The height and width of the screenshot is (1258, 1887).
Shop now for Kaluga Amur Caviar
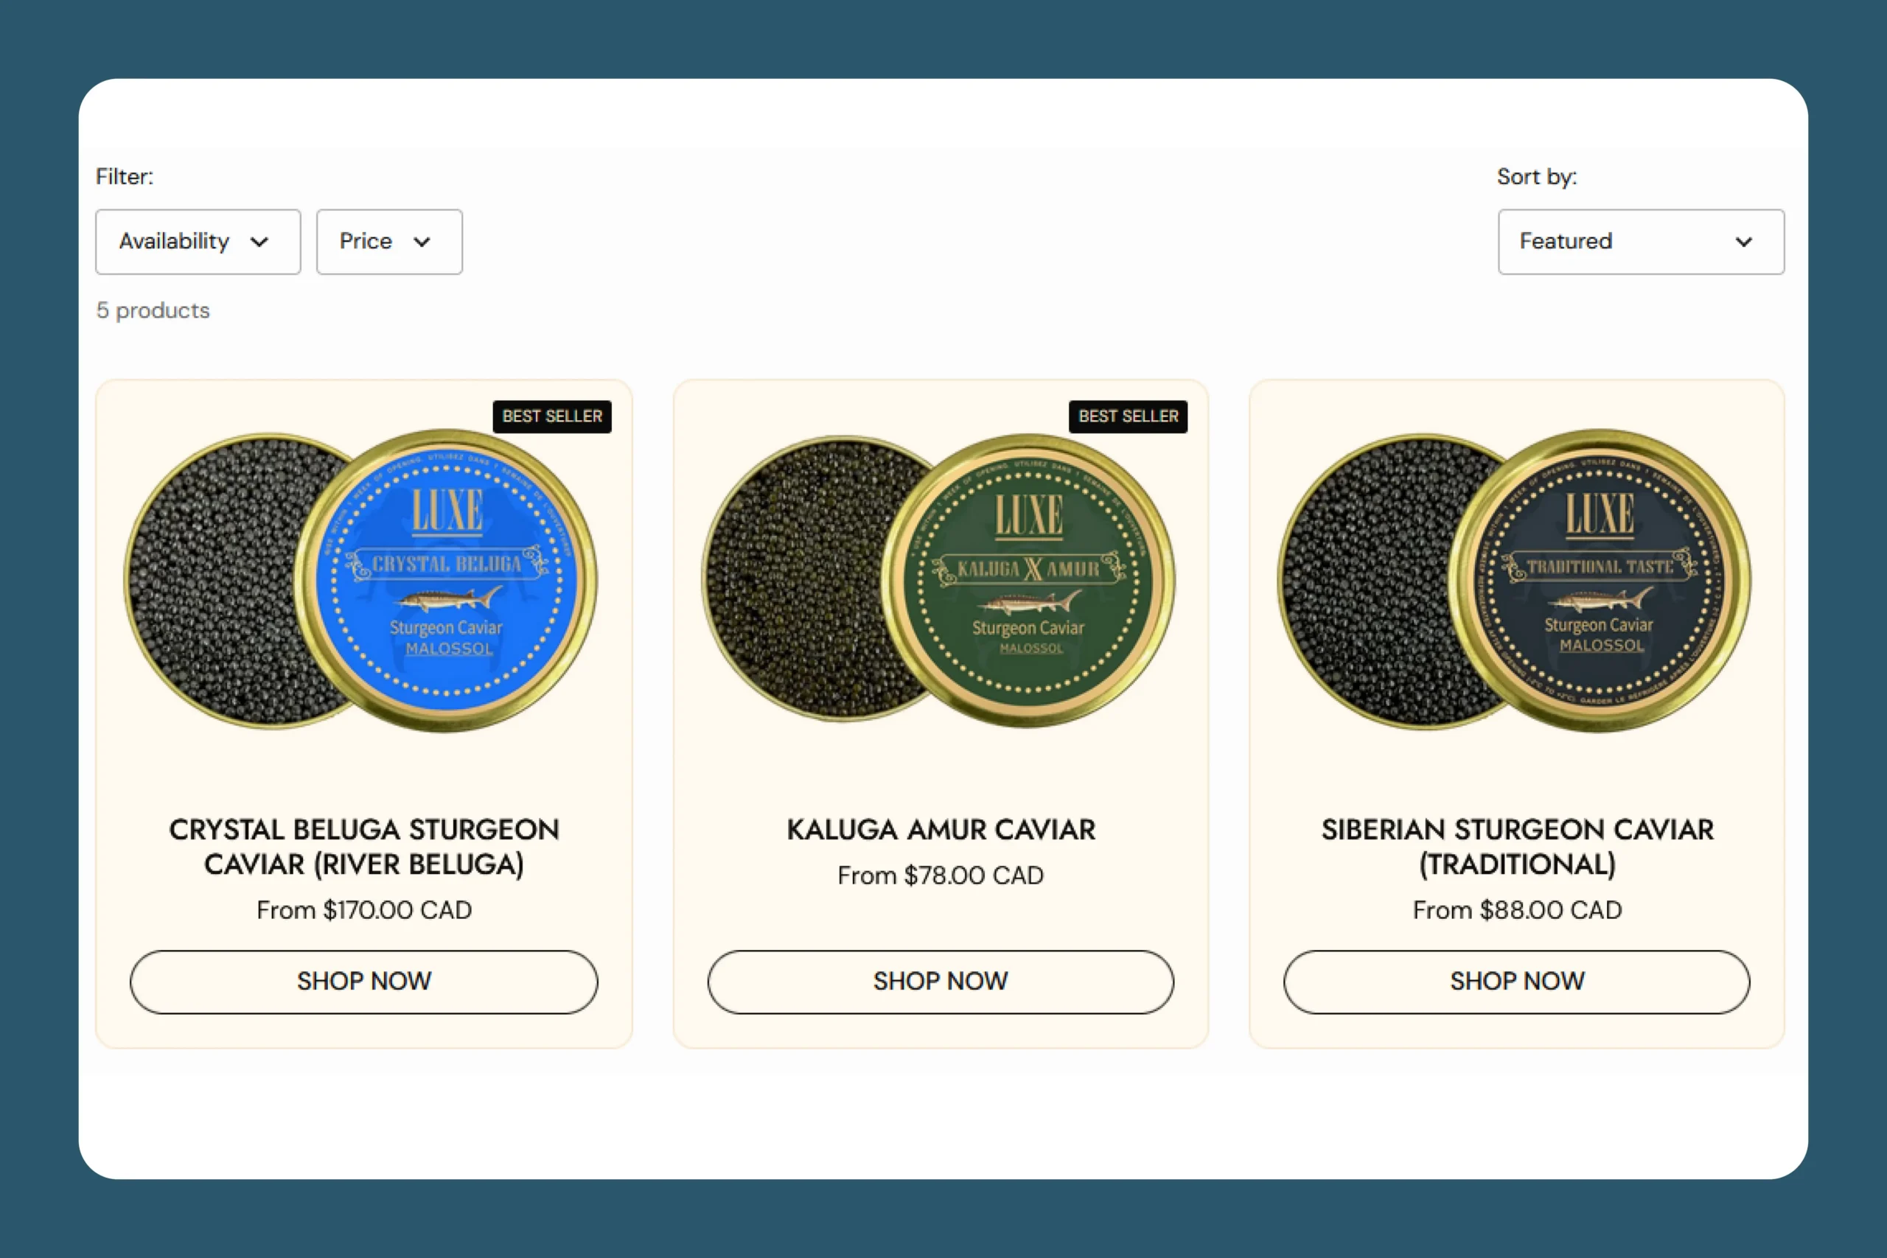[x=941, y=981]
